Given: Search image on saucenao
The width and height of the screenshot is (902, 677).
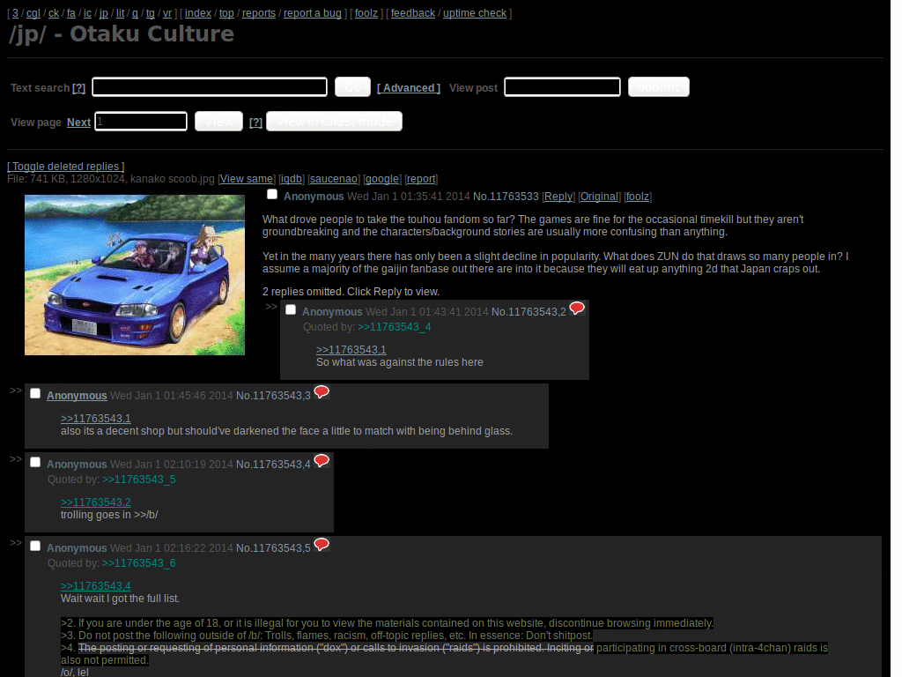Looking at the screenshot, I should (x=334, y=179).
